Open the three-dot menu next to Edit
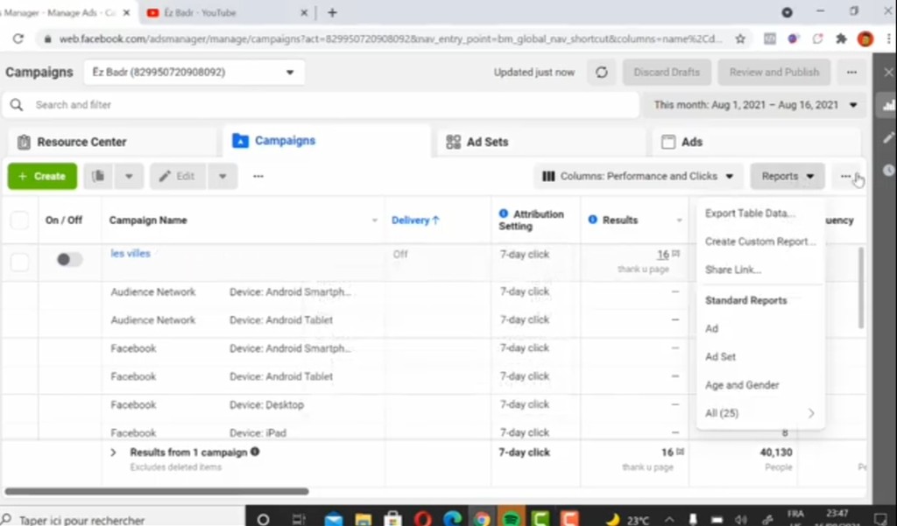Image resolution: width=897 pixels, height=526 pixels. 258,176
